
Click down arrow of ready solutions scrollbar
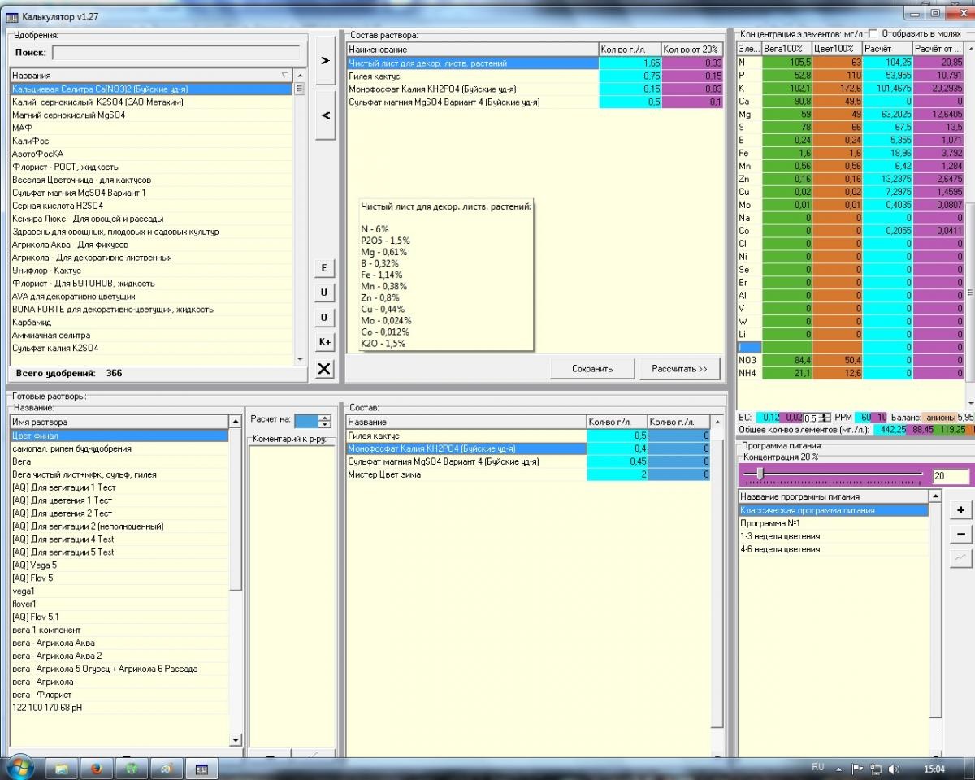click(x=236, y=740)
